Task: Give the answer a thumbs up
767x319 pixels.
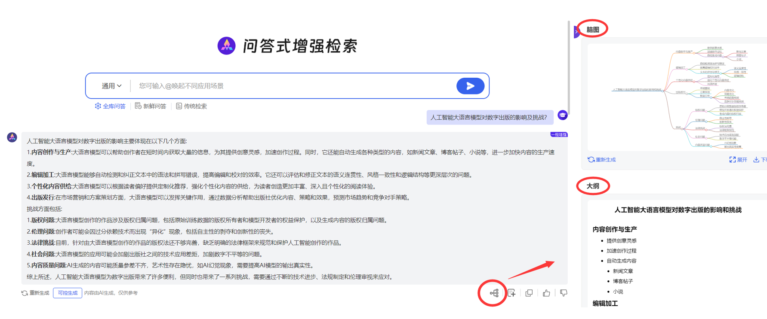Action: 546,293
